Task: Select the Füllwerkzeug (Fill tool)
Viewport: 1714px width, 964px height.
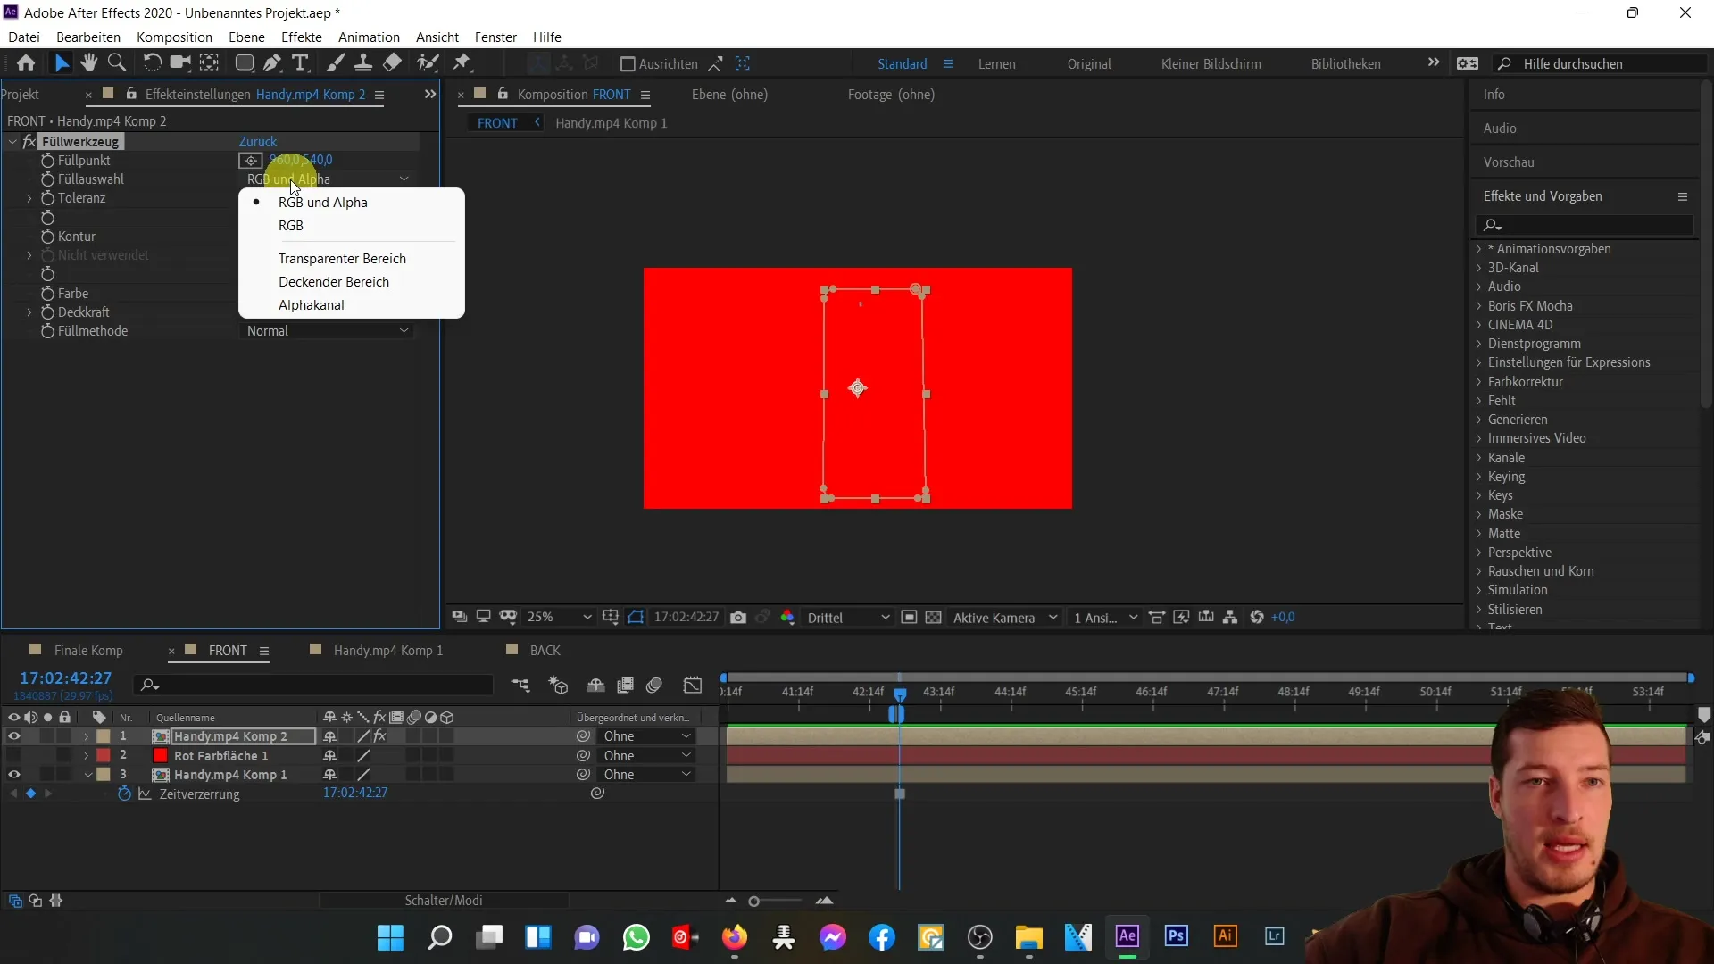Action: [79, 140]
